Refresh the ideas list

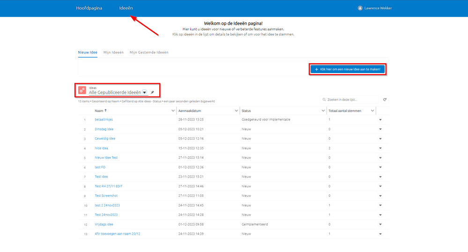pos(385,100)
